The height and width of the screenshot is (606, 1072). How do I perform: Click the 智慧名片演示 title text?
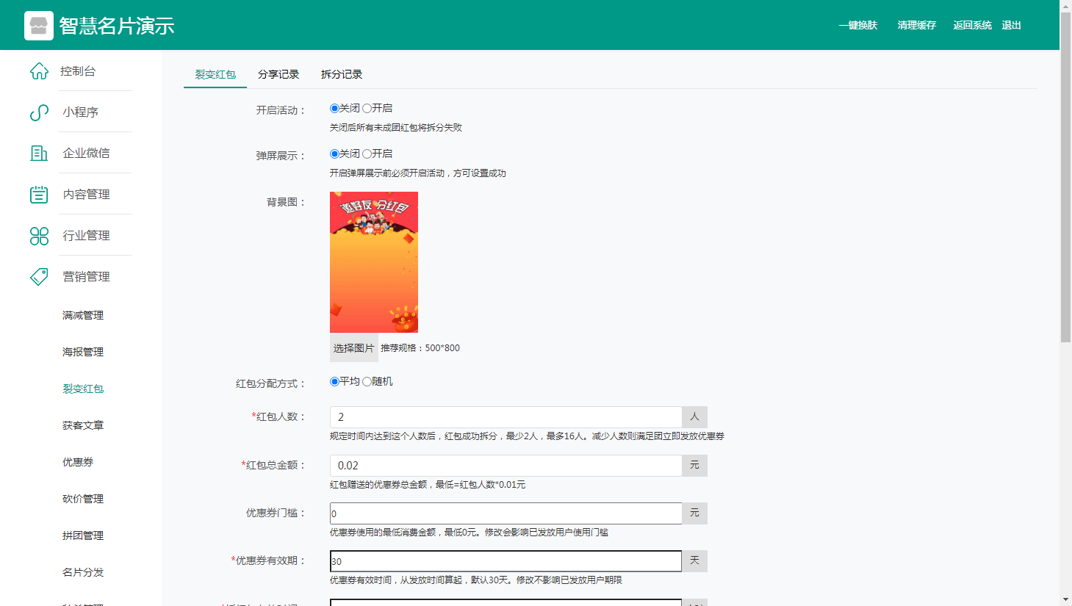[x=117, y=26]
